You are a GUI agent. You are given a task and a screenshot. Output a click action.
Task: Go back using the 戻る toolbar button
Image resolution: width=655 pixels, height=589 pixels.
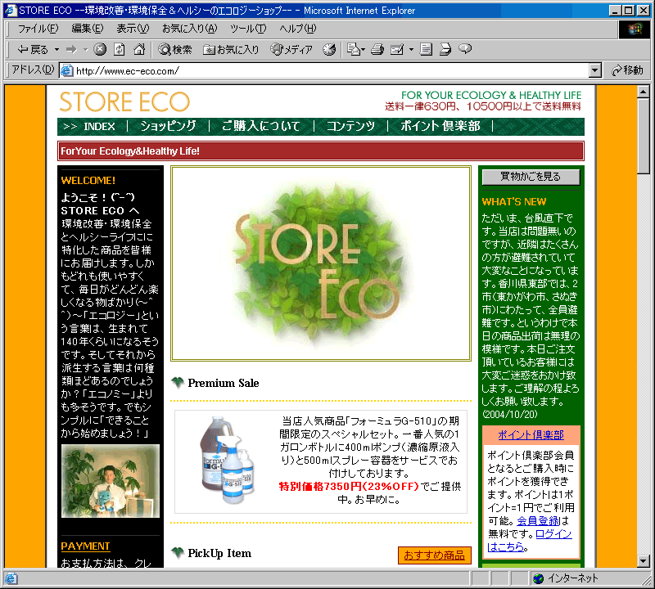click(x=33, y=50)
